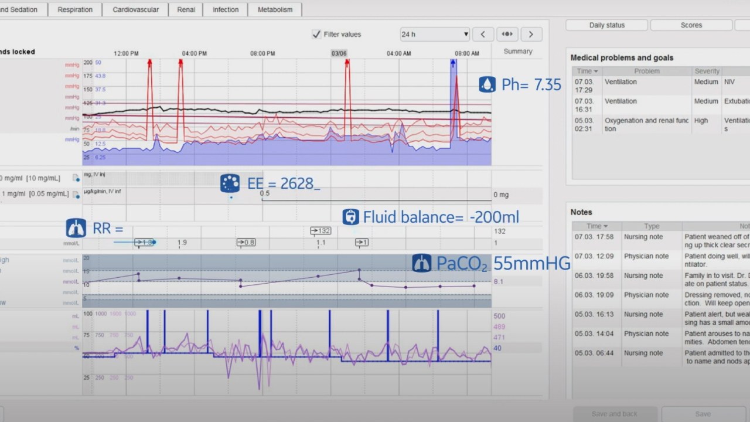Center the timeline with the middle navigation button

507,34
